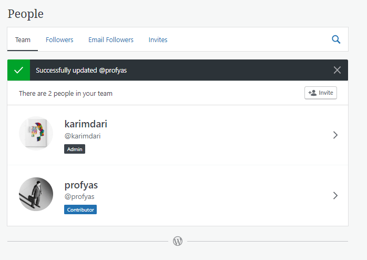Screen dimensions: 367x260
Task: Open the Followers tab
Action: pos(59,39)
